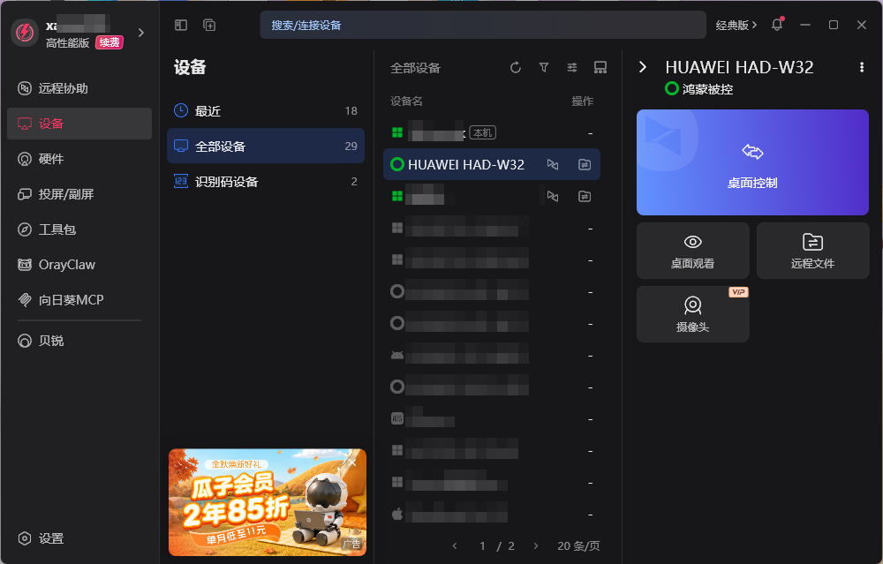Open more options for HUAWEI HAD-W32
The height and width of the screenshot is (564, 883).
862,67
